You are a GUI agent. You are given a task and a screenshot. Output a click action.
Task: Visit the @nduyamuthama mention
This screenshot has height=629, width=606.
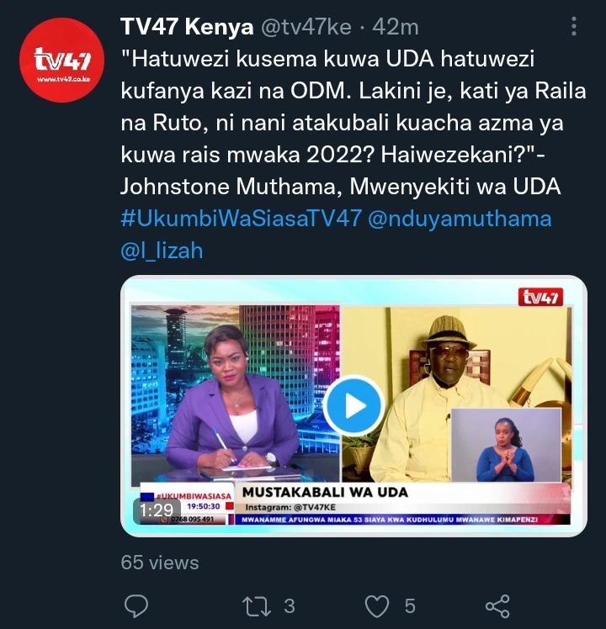tap(460, 219)
